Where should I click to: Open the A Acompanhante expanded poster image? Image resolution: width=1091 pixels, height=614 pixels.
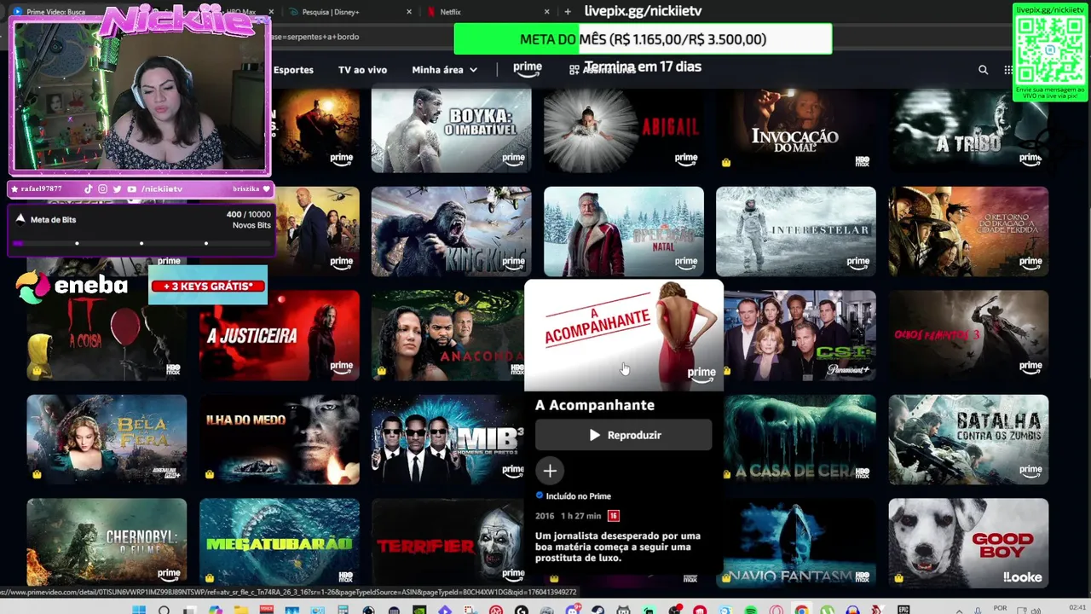pos(624,335)
